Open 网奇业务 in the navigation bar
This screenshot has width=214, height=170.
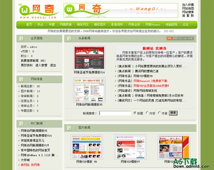[x=134, y=24]
